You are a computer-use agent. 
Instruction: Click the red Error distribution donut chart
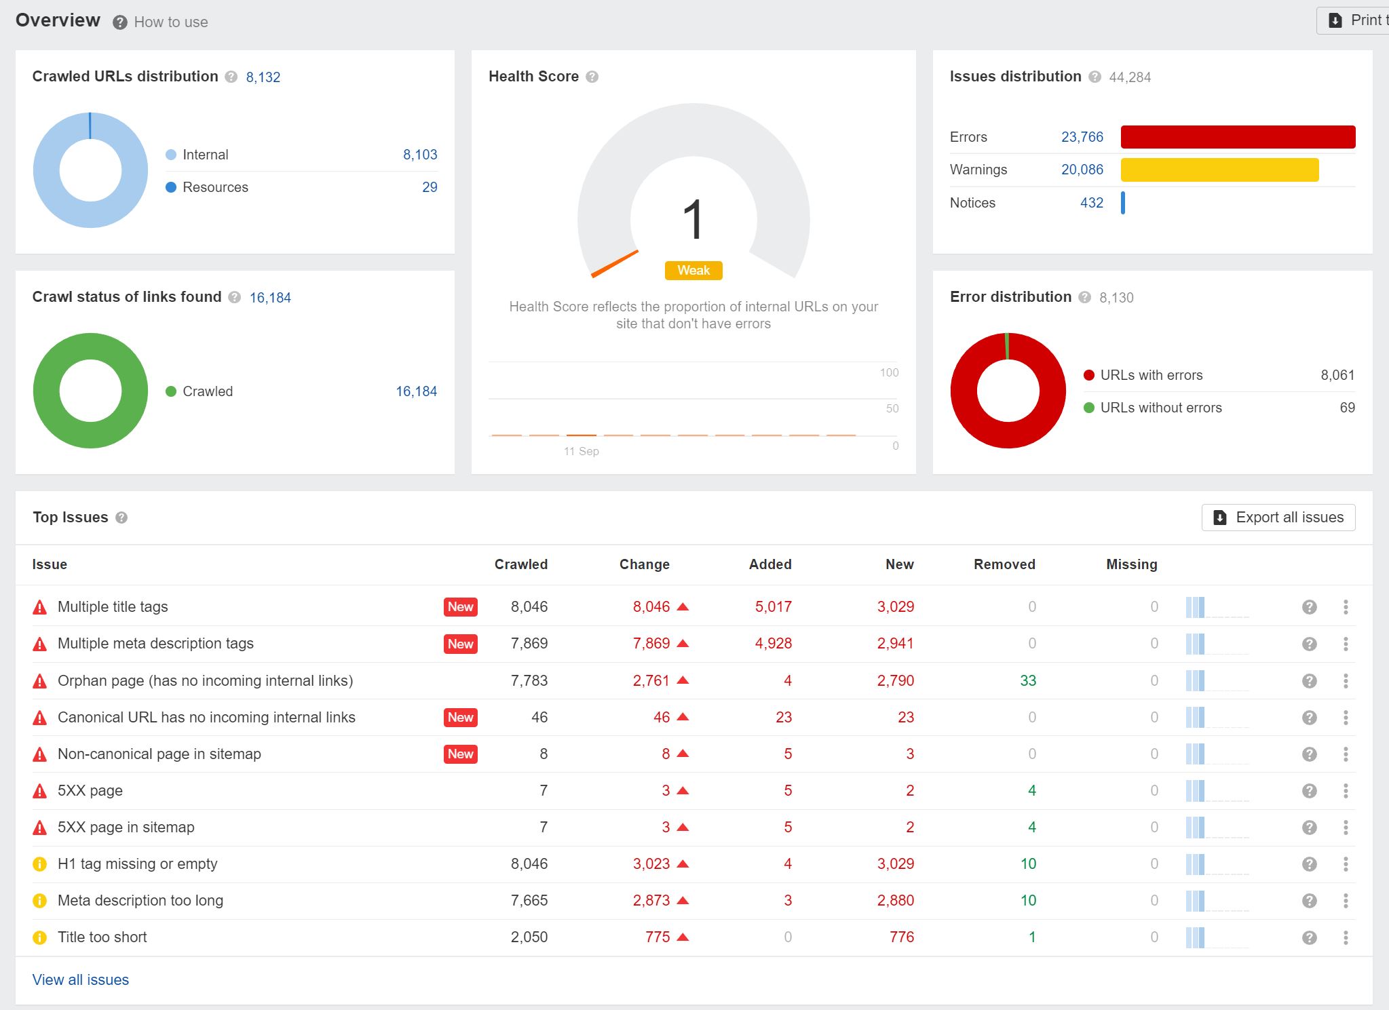coord(1008,391)
